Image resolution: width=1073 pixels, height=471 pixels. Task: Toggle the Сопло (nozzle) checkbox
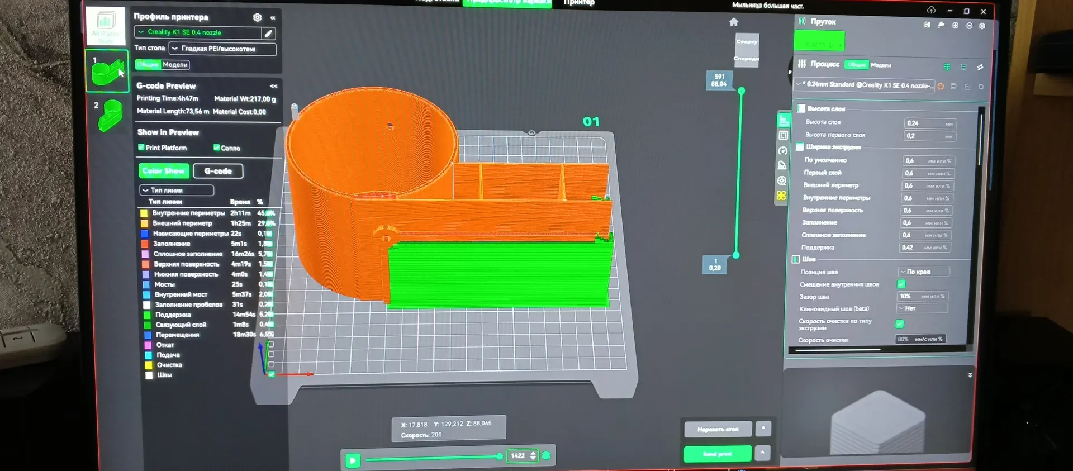coord(216,148)
